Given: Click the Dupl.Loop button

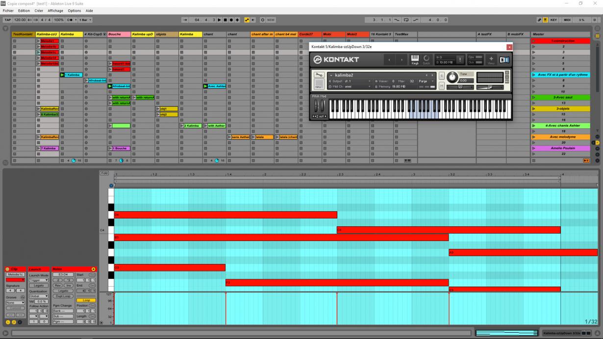Looking at the screenshot, I should pyautogui.click(x=63, y=296).
